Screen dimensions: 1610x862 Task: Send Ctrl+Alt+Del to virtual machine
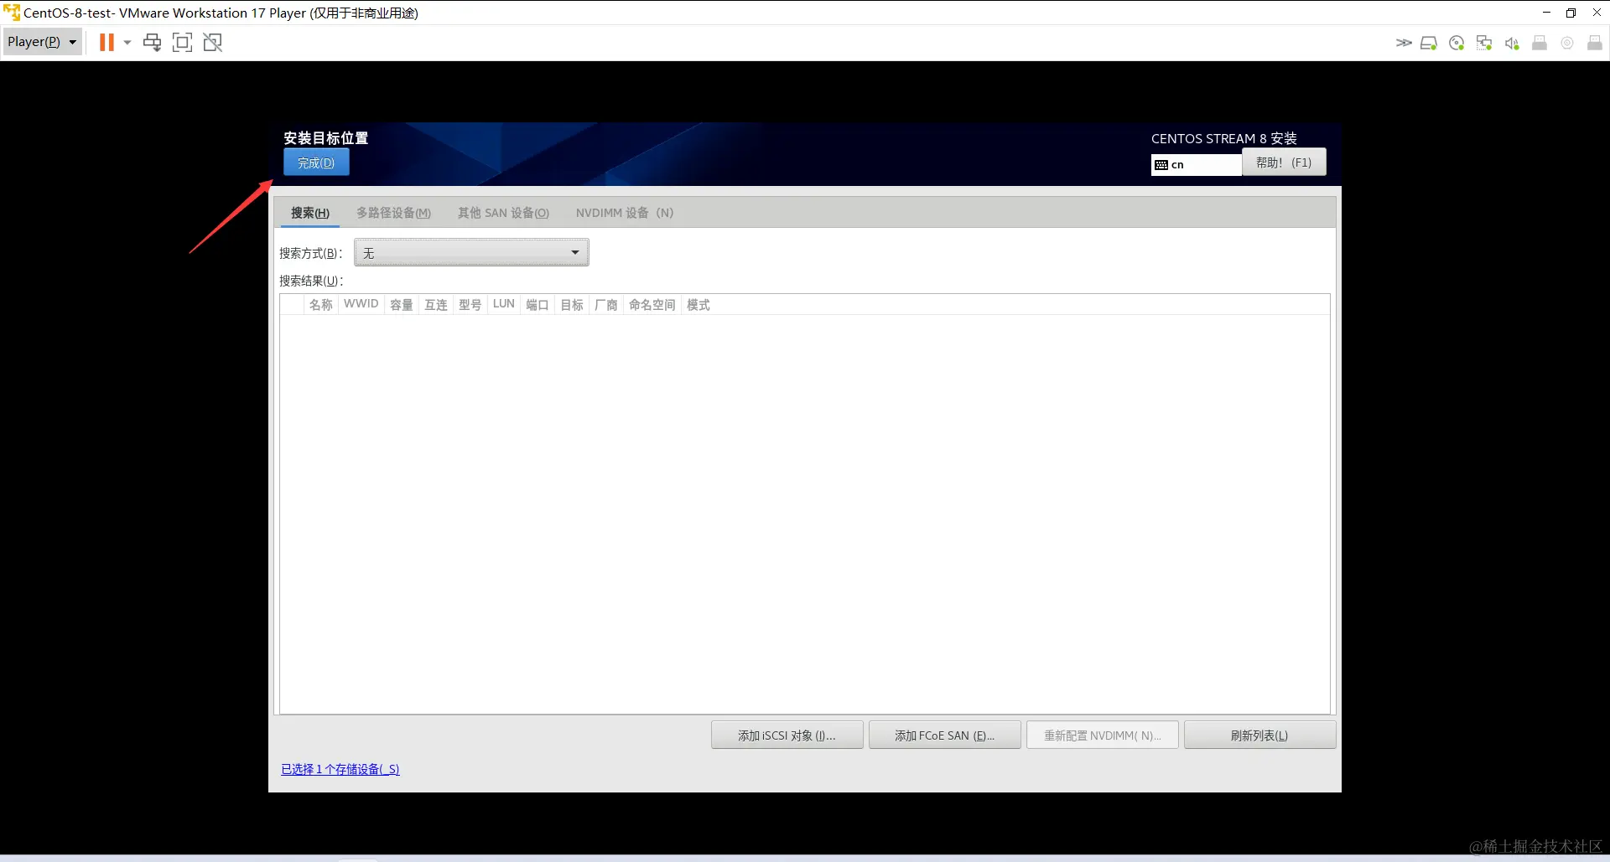[152, 42]
